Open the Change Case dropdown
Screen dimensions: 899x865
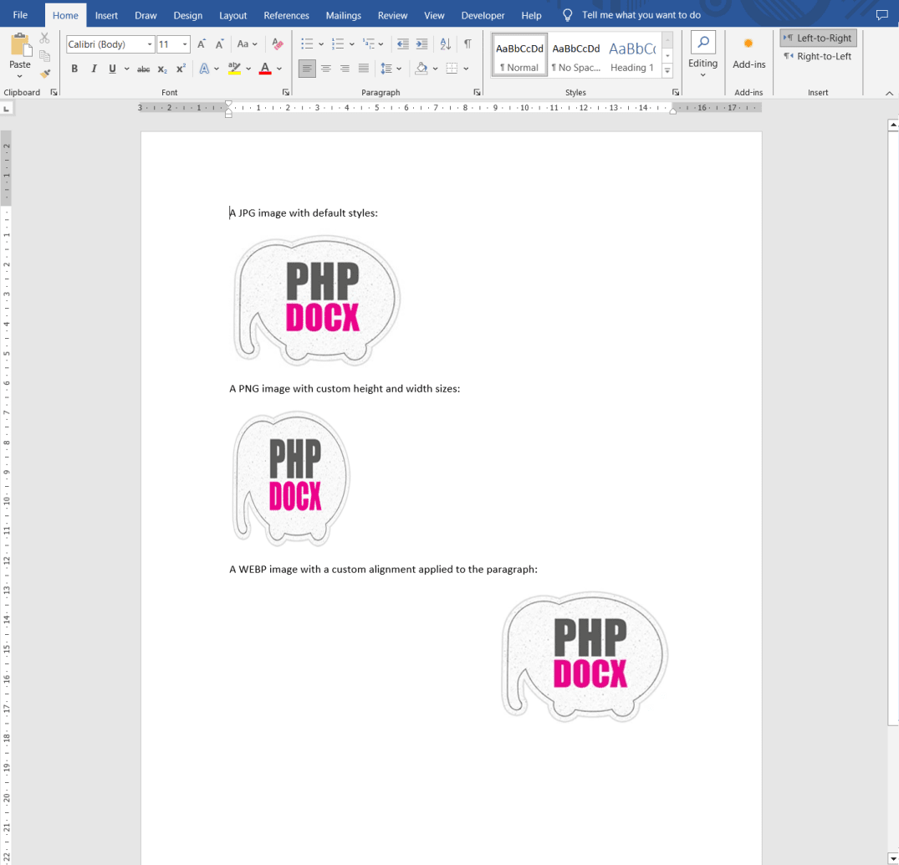(247, 44)
